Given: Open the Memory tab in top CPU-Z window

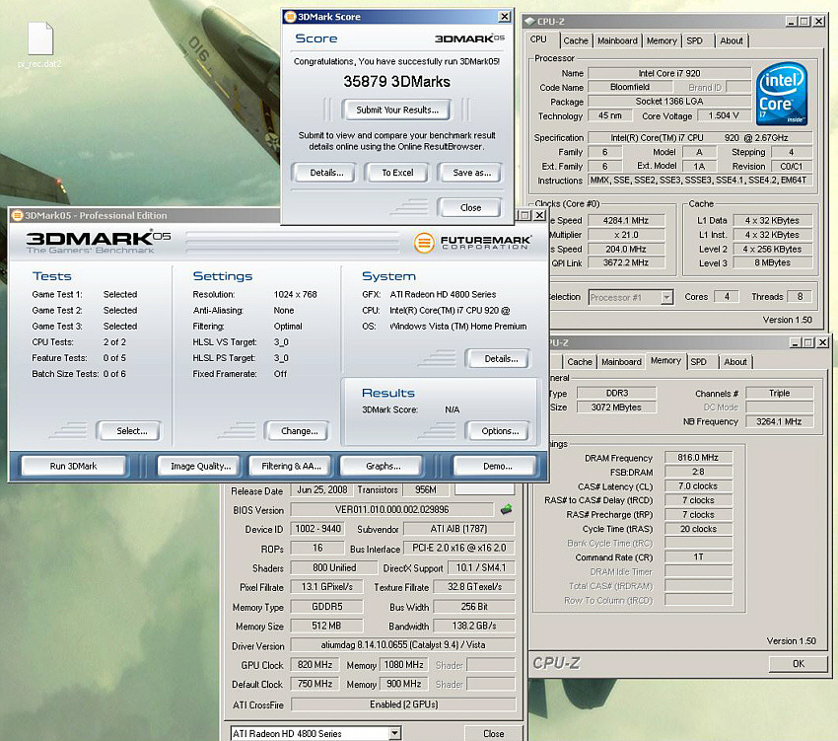Looking at the screenshot, I should [x=662, y=40].
